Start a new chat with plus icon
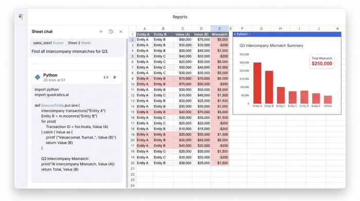Screen dimensions: 360x201 pyautogui.click(x=101, y=32)
